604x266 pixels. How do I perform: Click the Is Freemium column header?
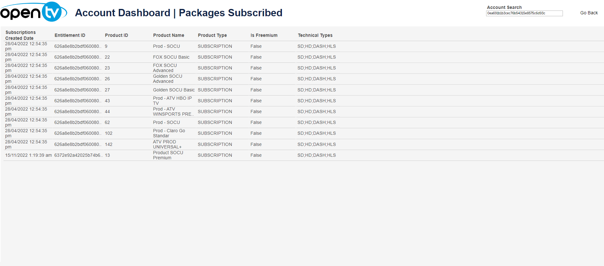point(264,35)
